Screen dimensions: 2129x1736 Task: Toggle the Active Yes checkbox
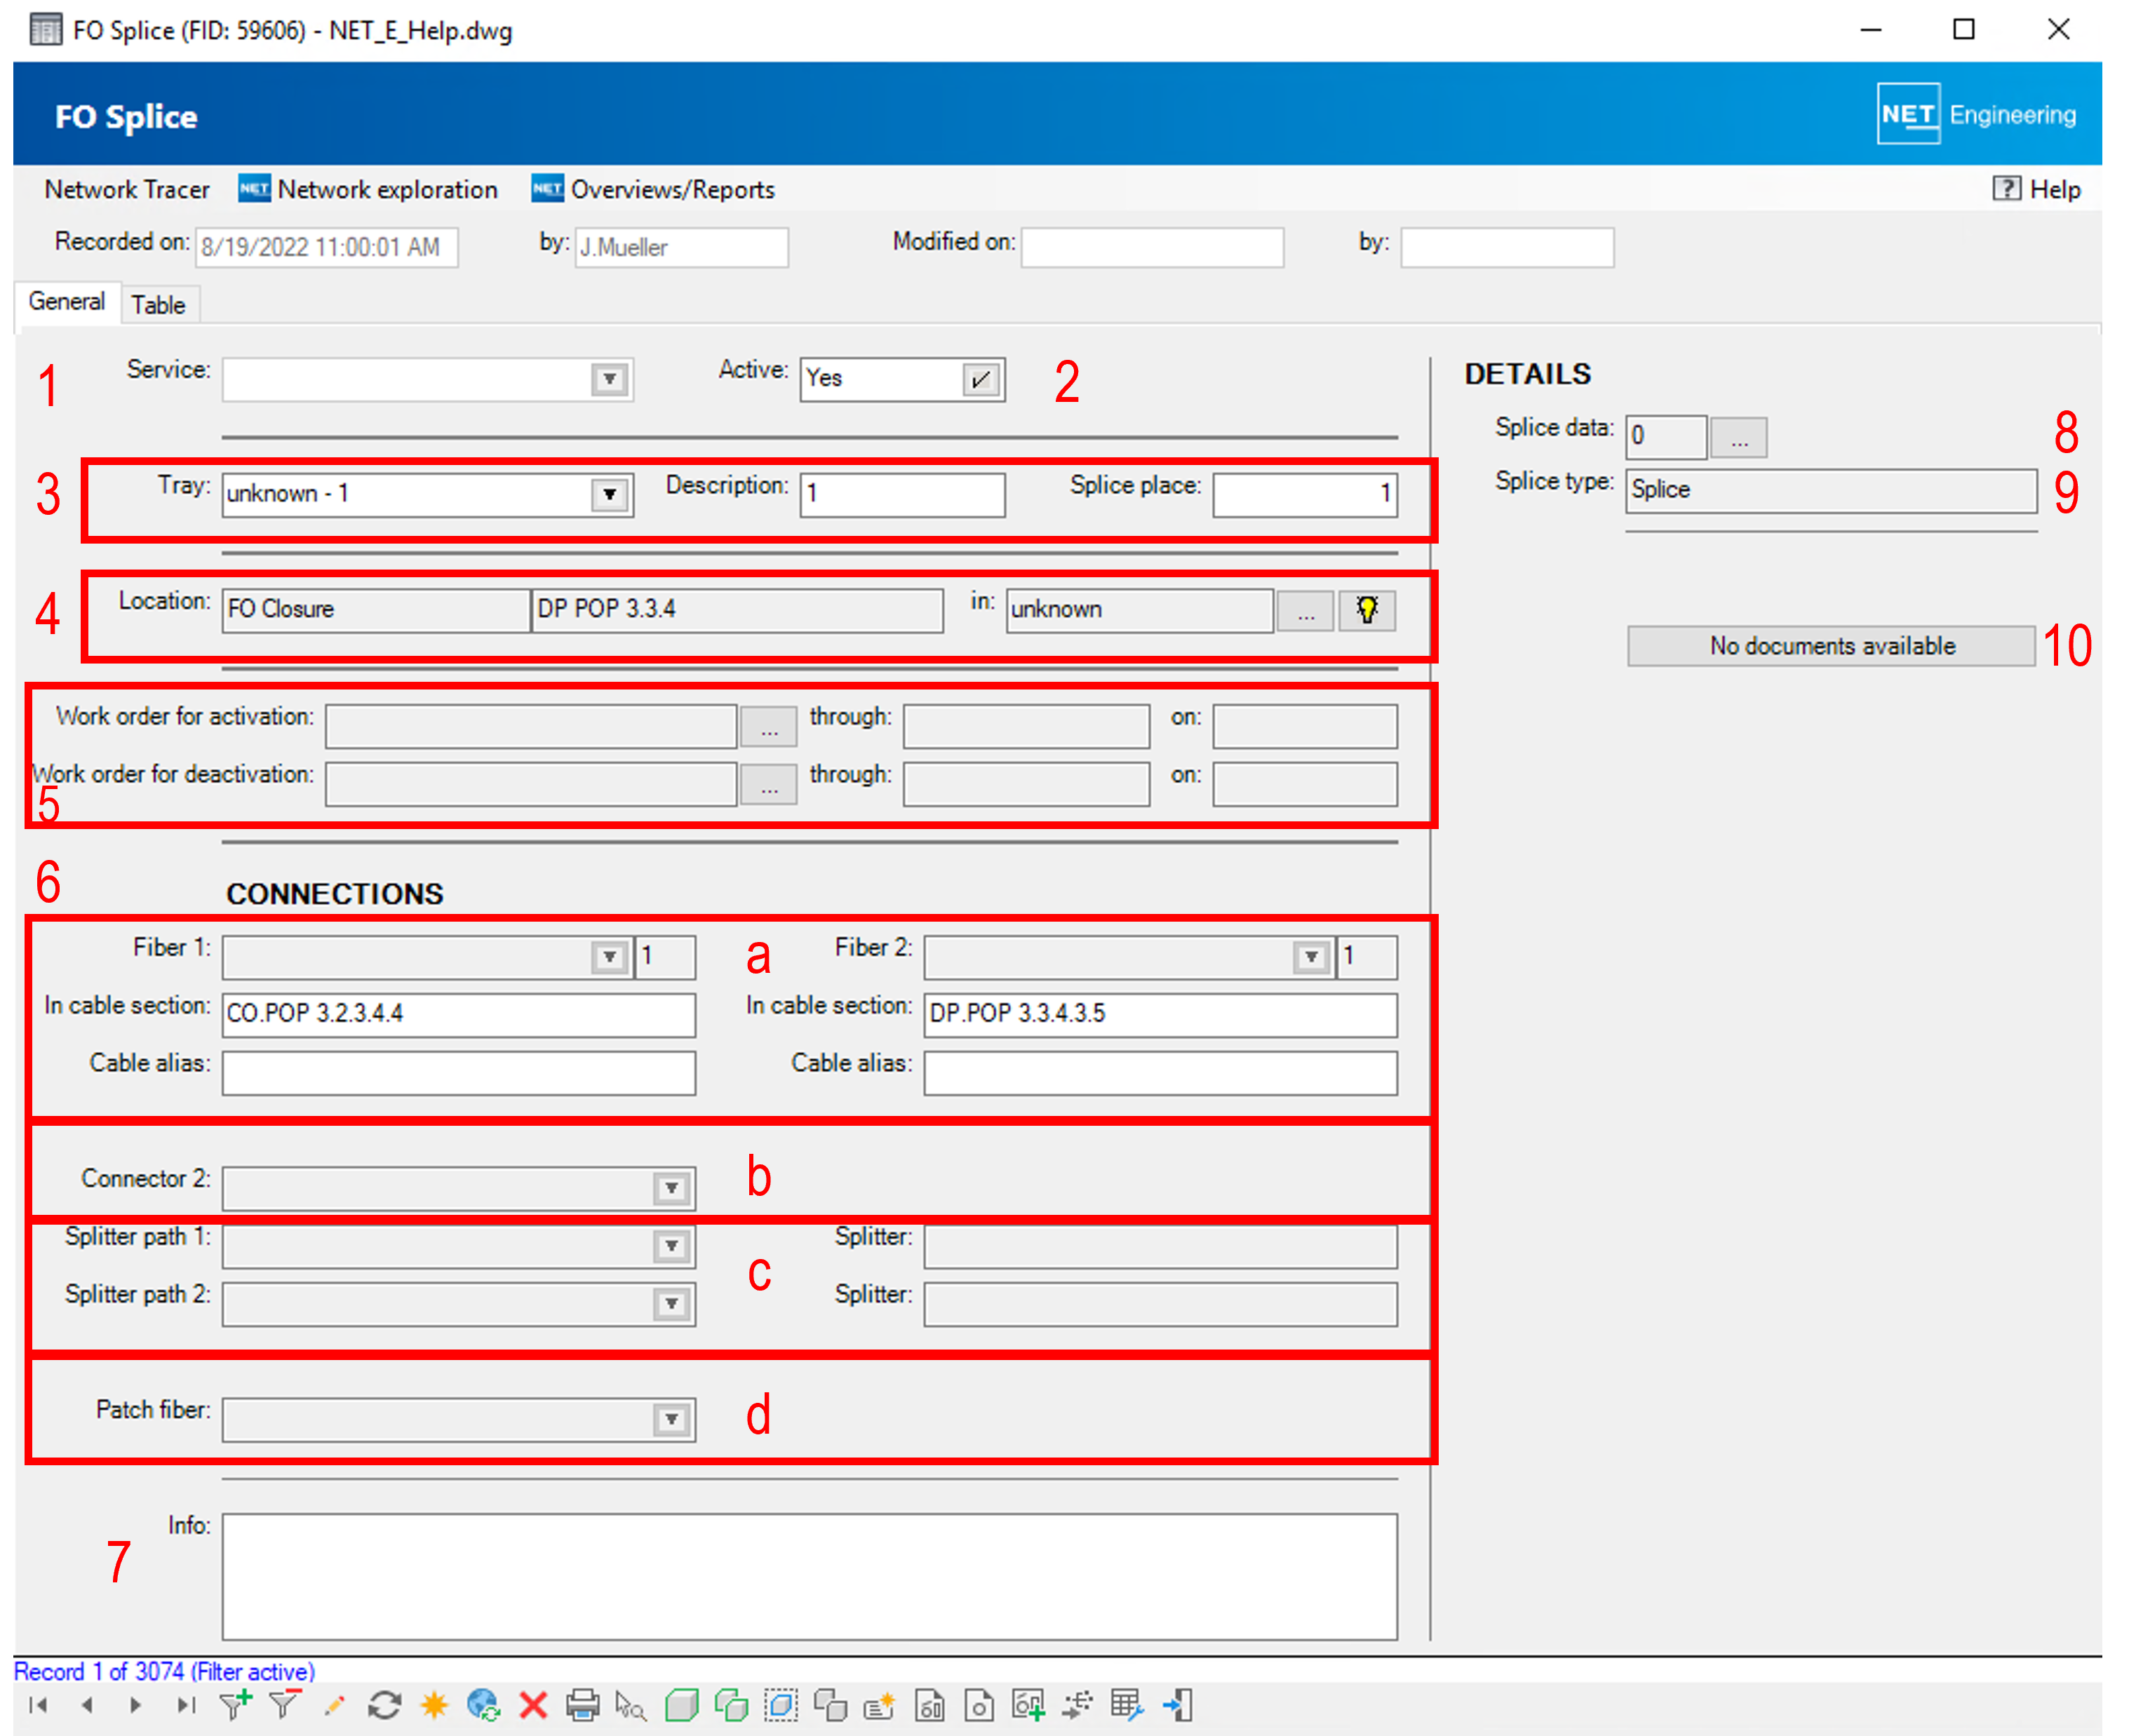(x=981, y=380)
